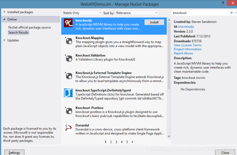Click the DefinitelyTyped DT package icon
237x155 pixels.
tap(68, 93)
